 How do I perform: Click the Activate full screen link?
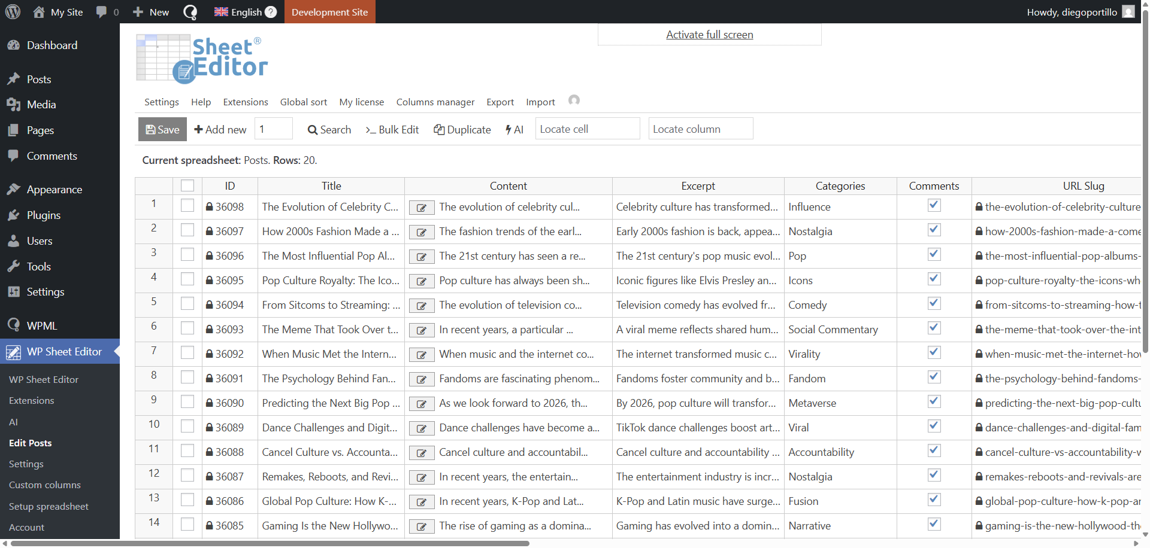click(x=709, y=35)
